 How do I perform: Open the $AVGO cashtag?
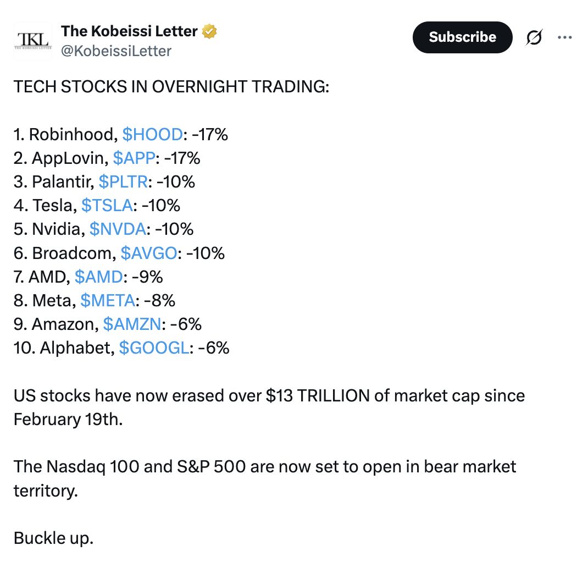149,253
